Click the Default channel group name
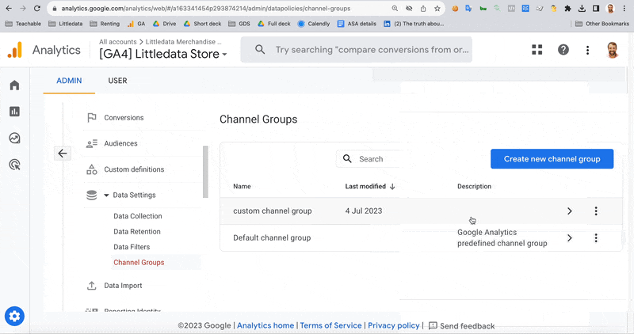Image resolution: width=634 pixels, height=334 pixels. point(272,238)
